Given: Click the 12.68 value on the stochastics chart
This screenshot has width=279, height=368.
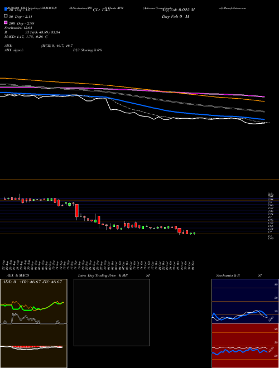Looking at the screenshot, I should (x=271, y=319).
